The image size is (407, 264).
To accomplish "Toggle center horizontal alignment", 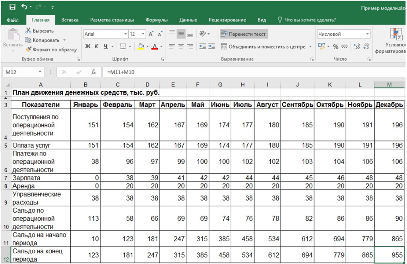I will point(181,47).
